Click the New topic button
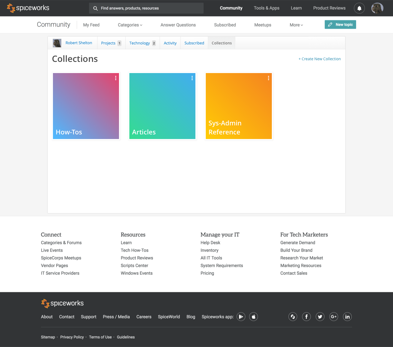Screen dimensions: 393x347 (340, 25)
